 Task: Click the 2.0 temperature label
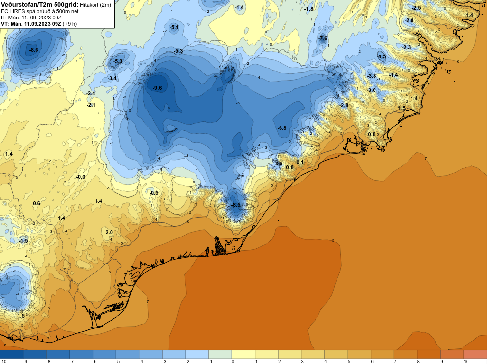pos(109,232)
